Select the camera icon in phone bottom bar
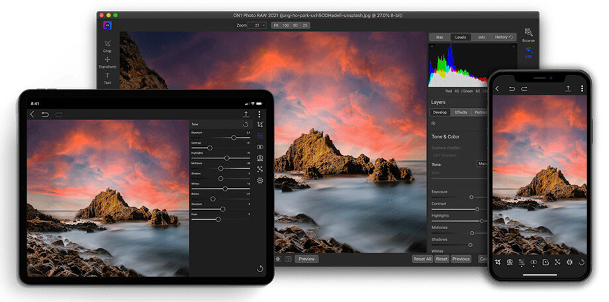Screen dimensions: 609x302 point(510,262)
